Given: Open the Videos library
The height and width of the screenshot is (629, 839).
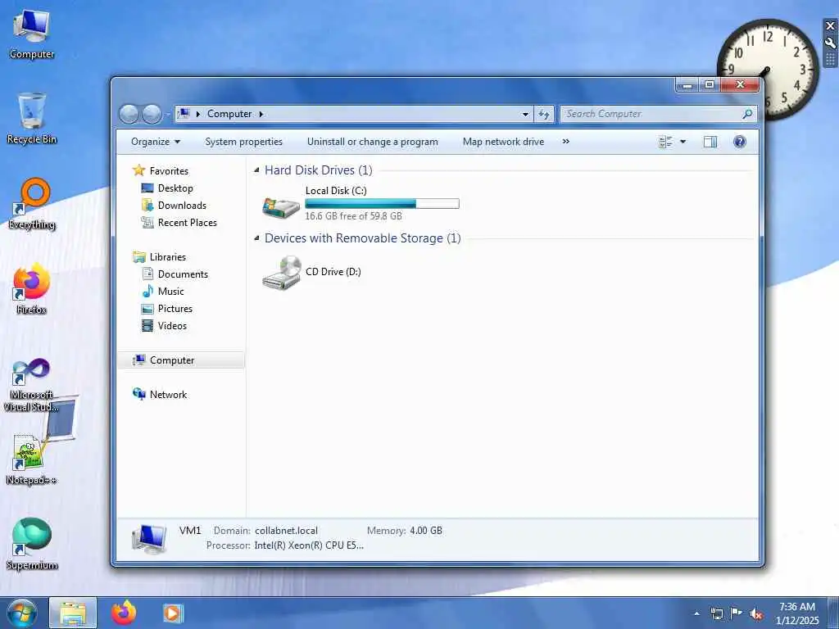Looking at the screenshot, I should coord(172,326).
